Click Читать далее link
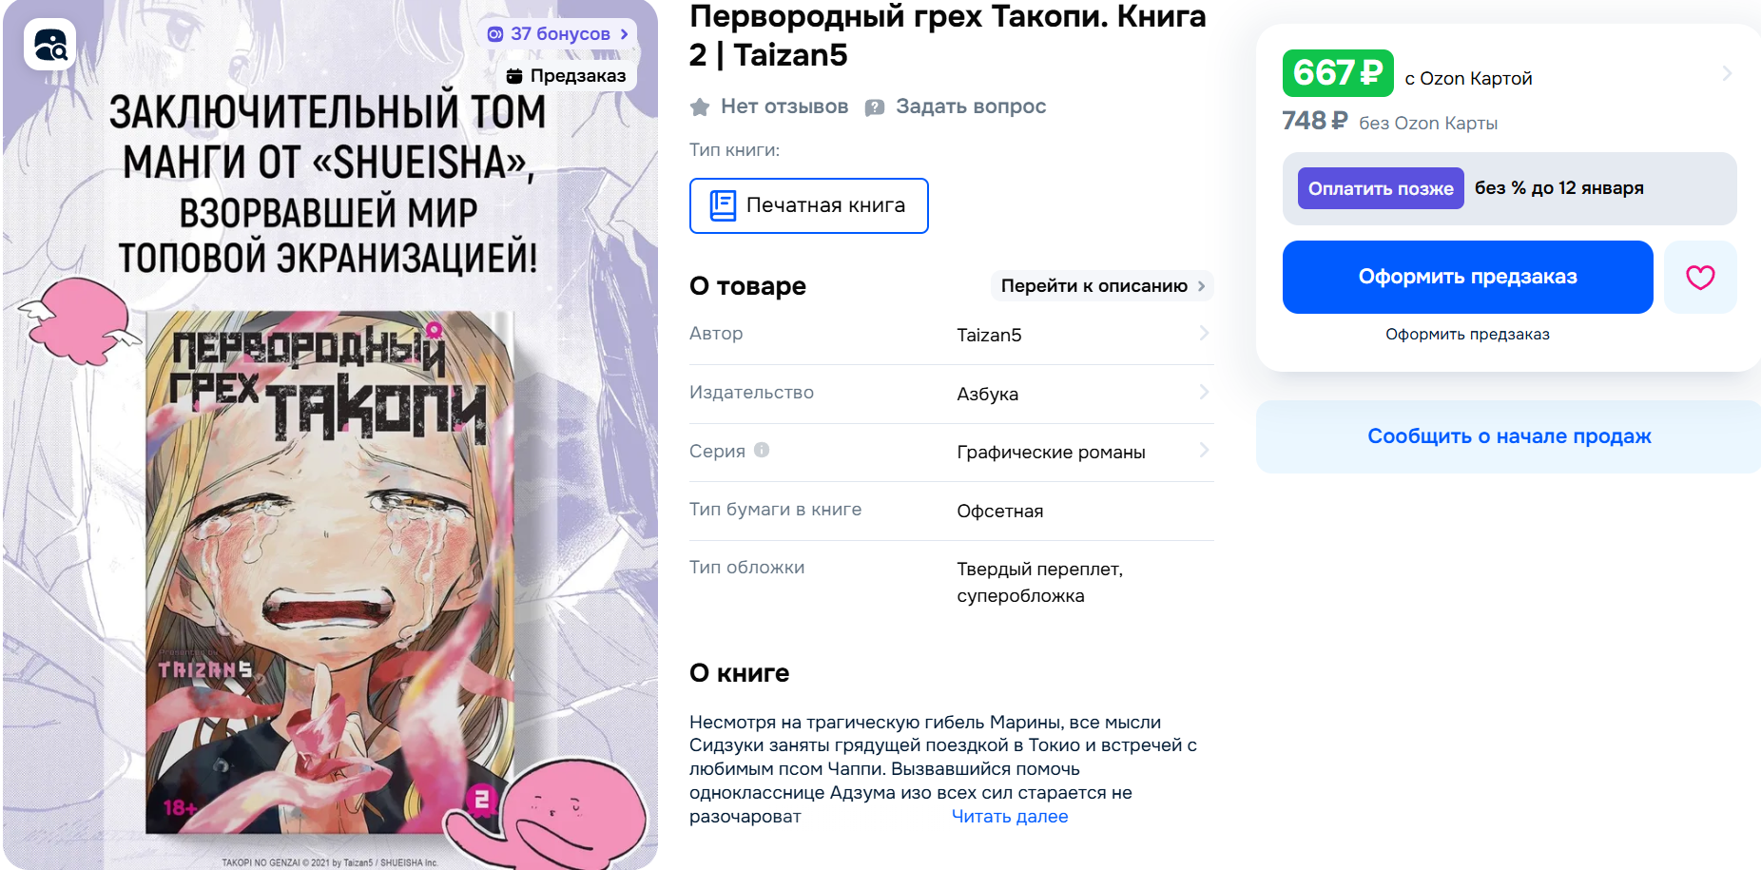The width and height of the screenshot is (1761, 870). [1010, 817]
